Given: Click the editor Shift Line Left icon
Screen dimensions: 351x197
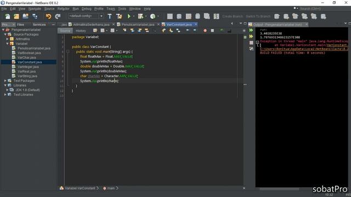Looking at the screenshot, I should [188, 31].
